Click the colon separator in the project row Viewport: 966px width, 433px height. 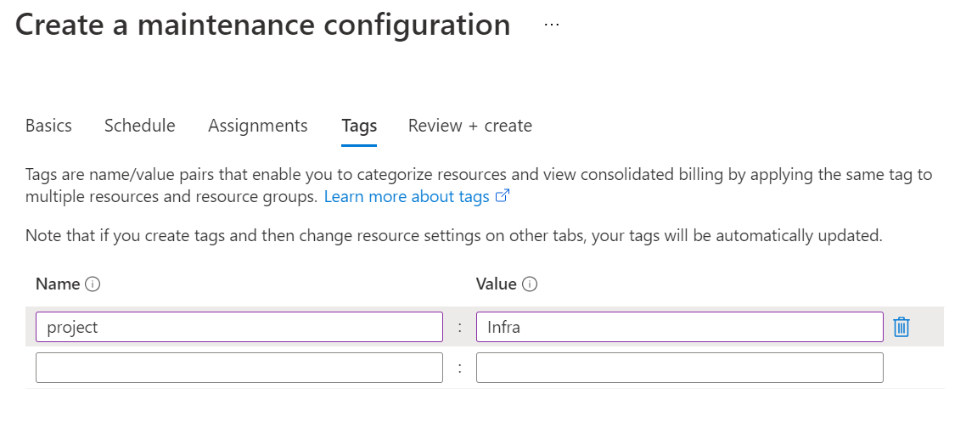(459, 328)
